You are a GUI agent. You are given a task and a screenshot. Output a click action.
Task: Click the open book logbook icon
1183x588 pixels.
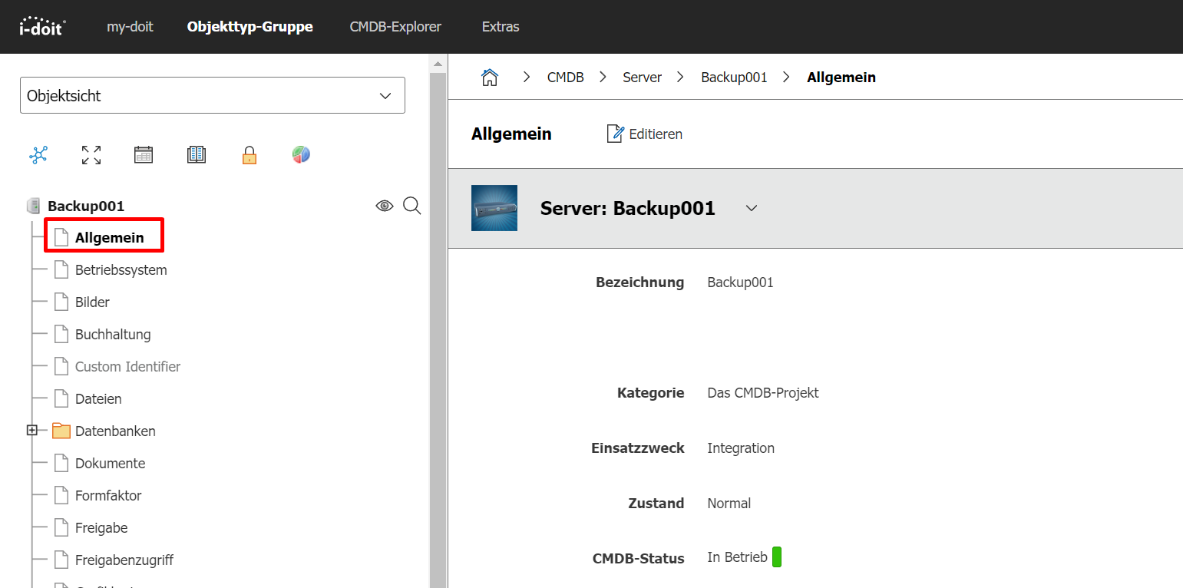click(x=197, y=155)
